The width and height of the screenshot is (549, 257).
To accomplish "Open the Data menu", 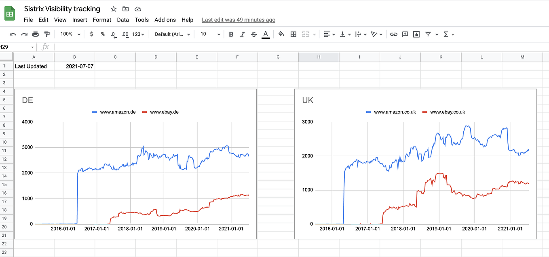I will 122,19.
